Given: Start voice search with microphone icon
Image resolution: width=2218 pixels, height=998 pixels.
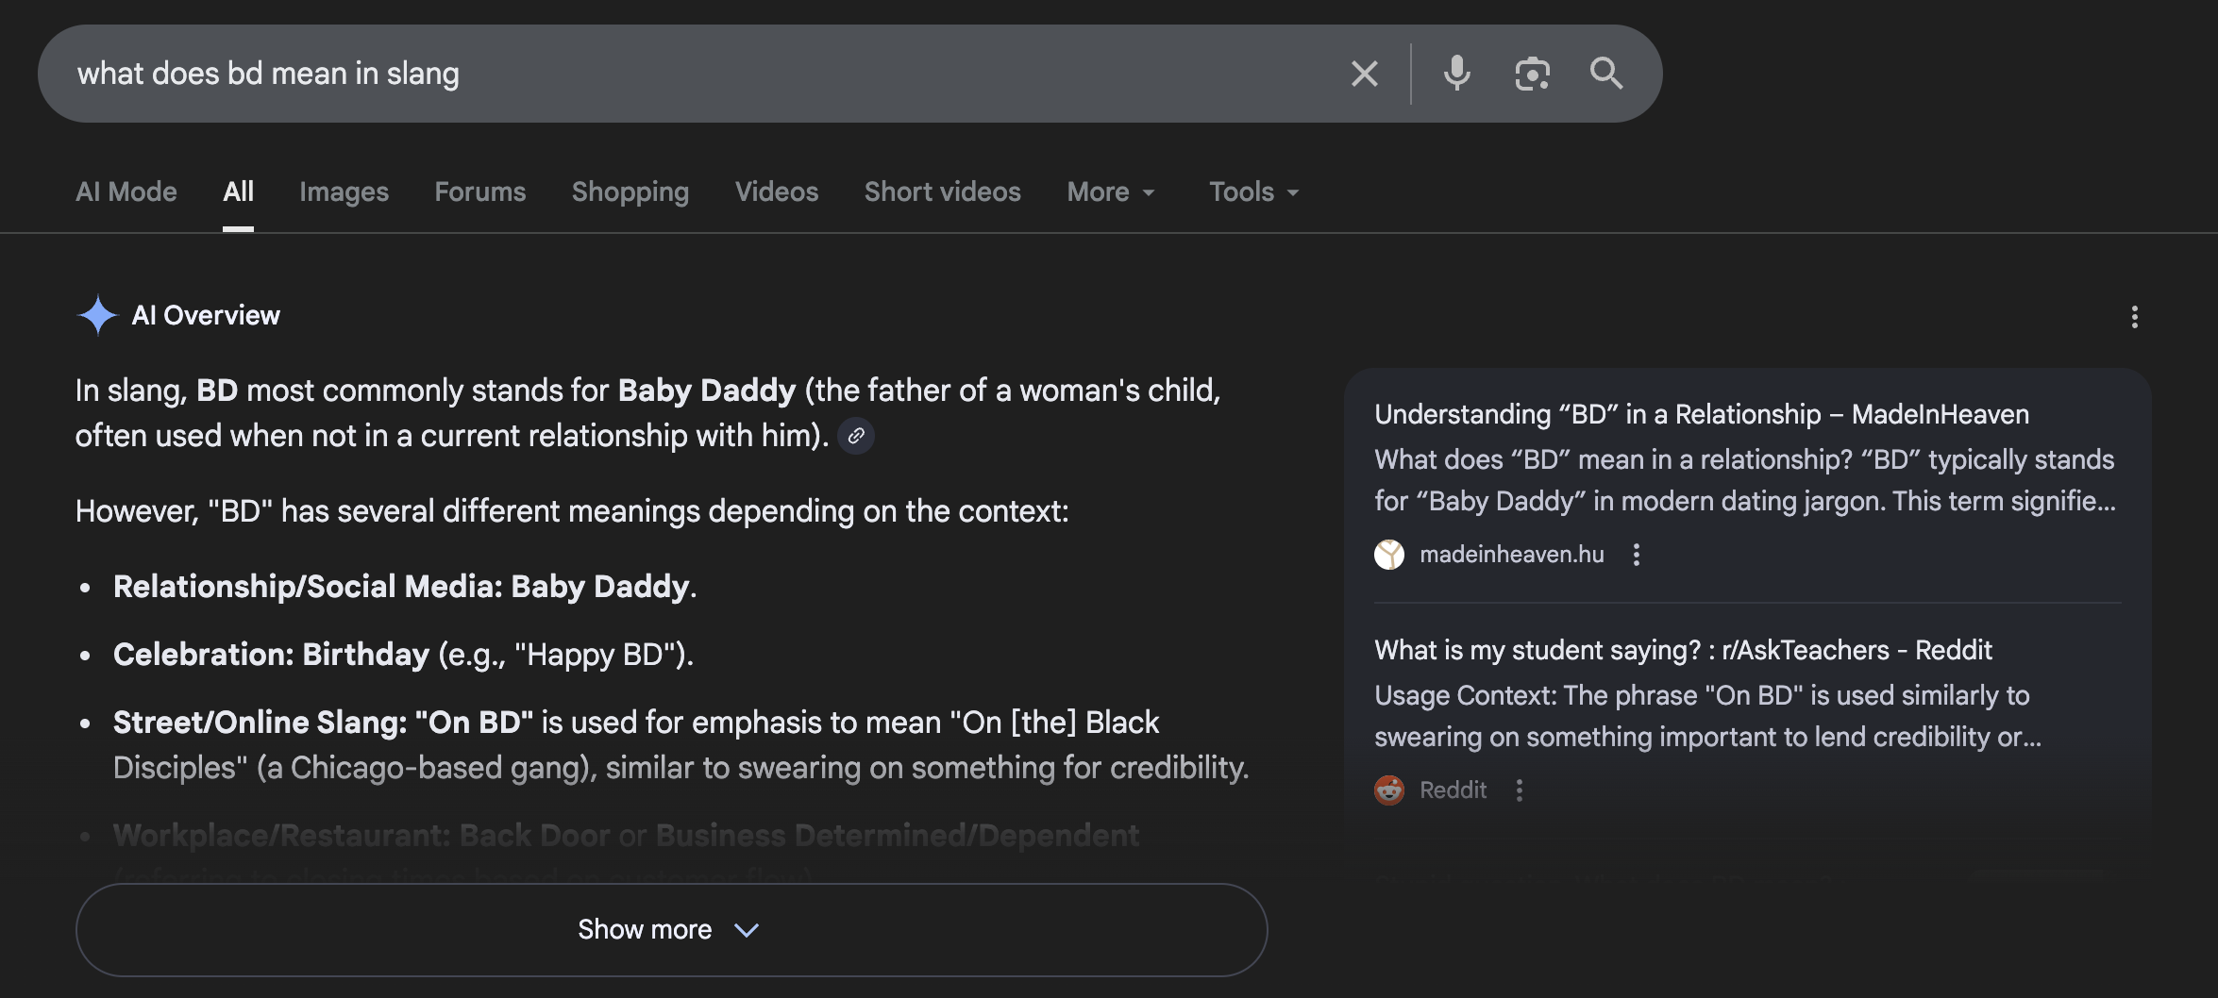Looking at the screenshot, I should pyautogui.click(x=1456, y=74).
